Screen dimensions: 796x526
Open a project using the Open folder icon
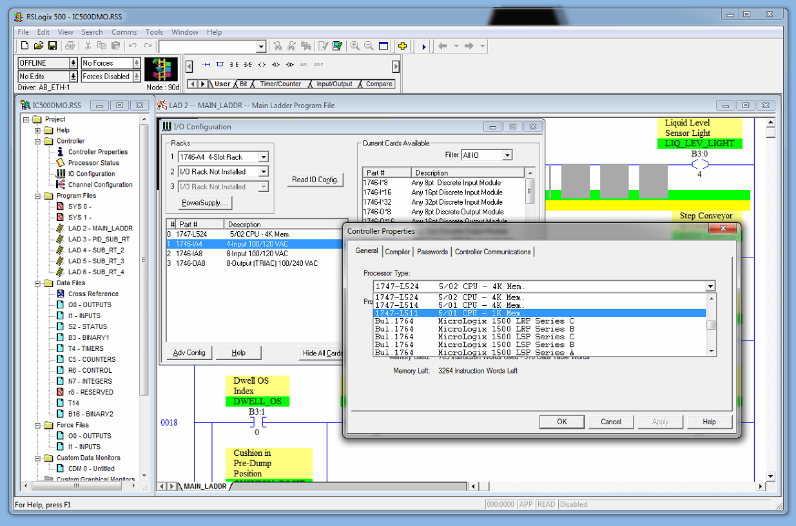(39, 46)
